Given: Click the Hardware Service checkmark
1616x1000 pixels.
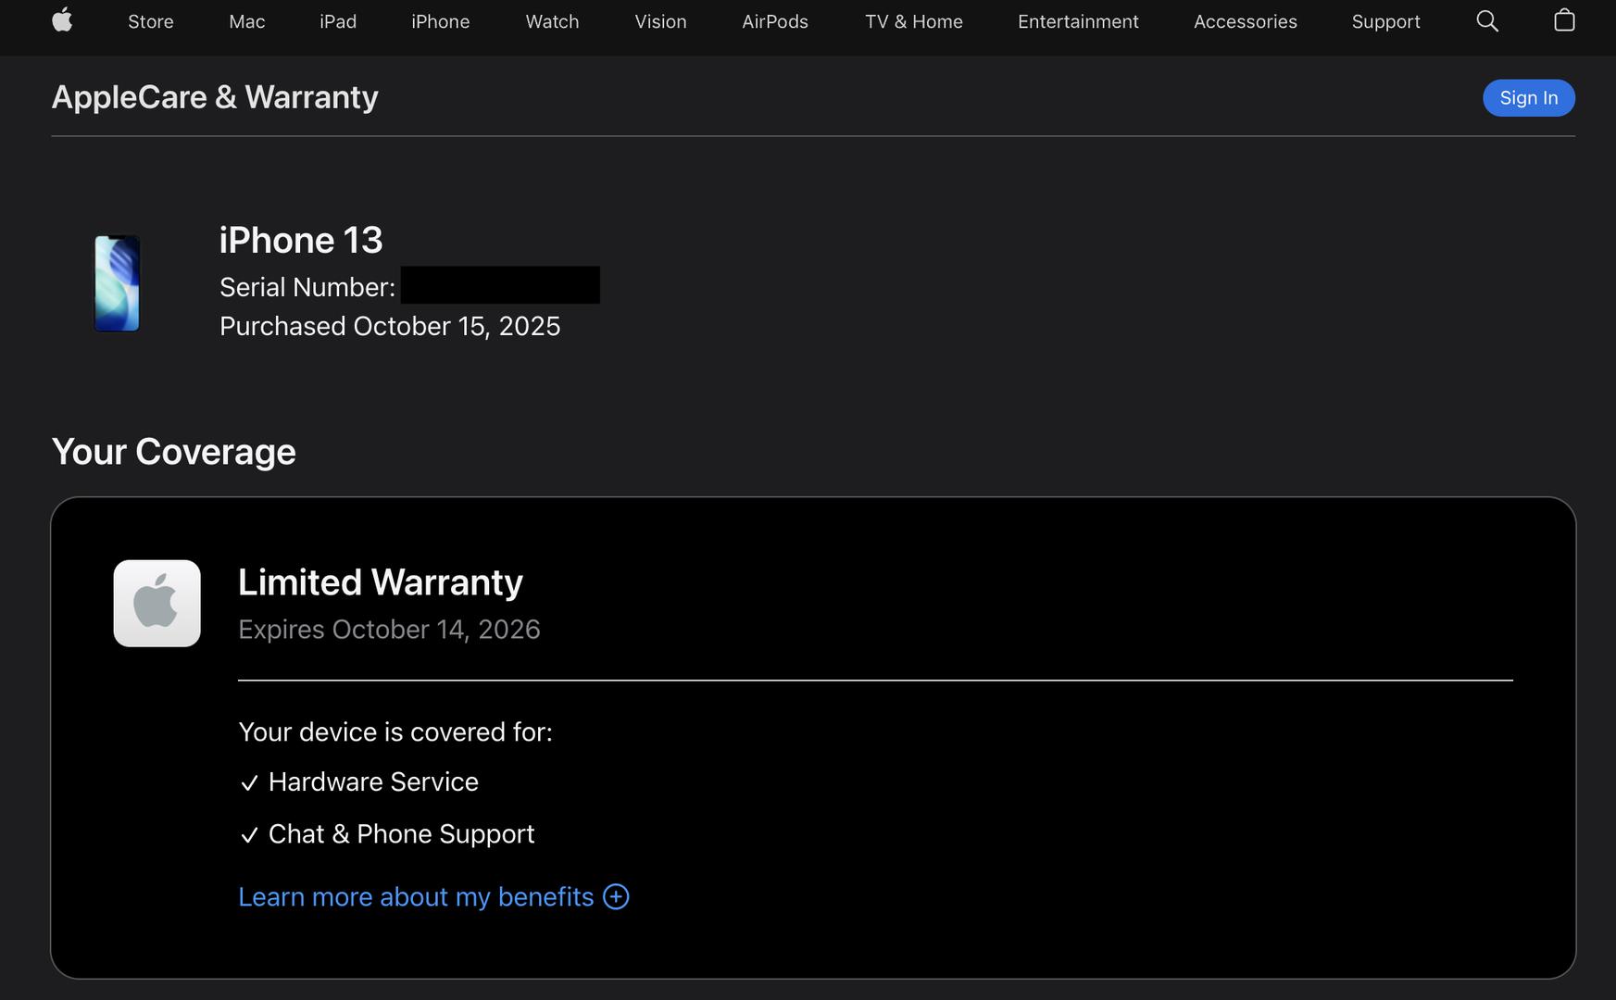Looking at the screenshot, I should (x=248, y=783).
